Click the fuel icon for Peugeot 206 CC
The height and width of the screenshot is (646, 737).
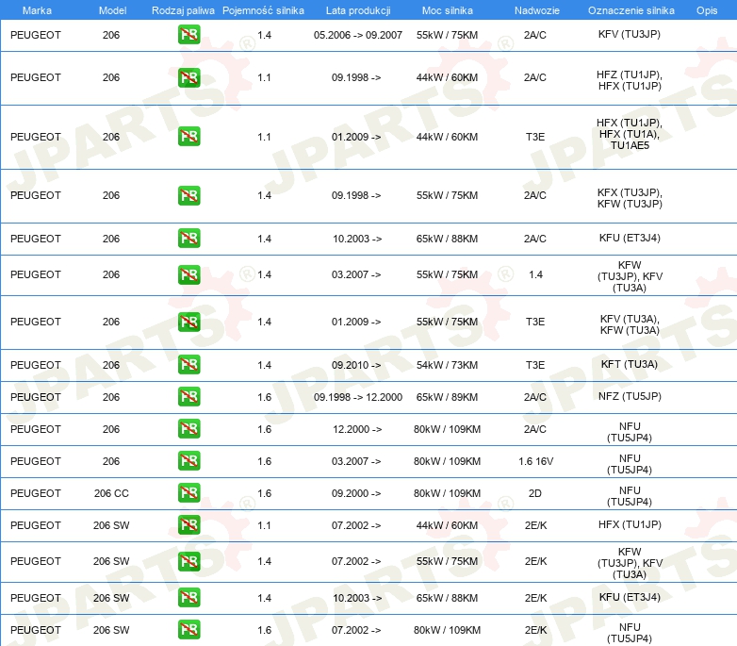coord(188,493)
